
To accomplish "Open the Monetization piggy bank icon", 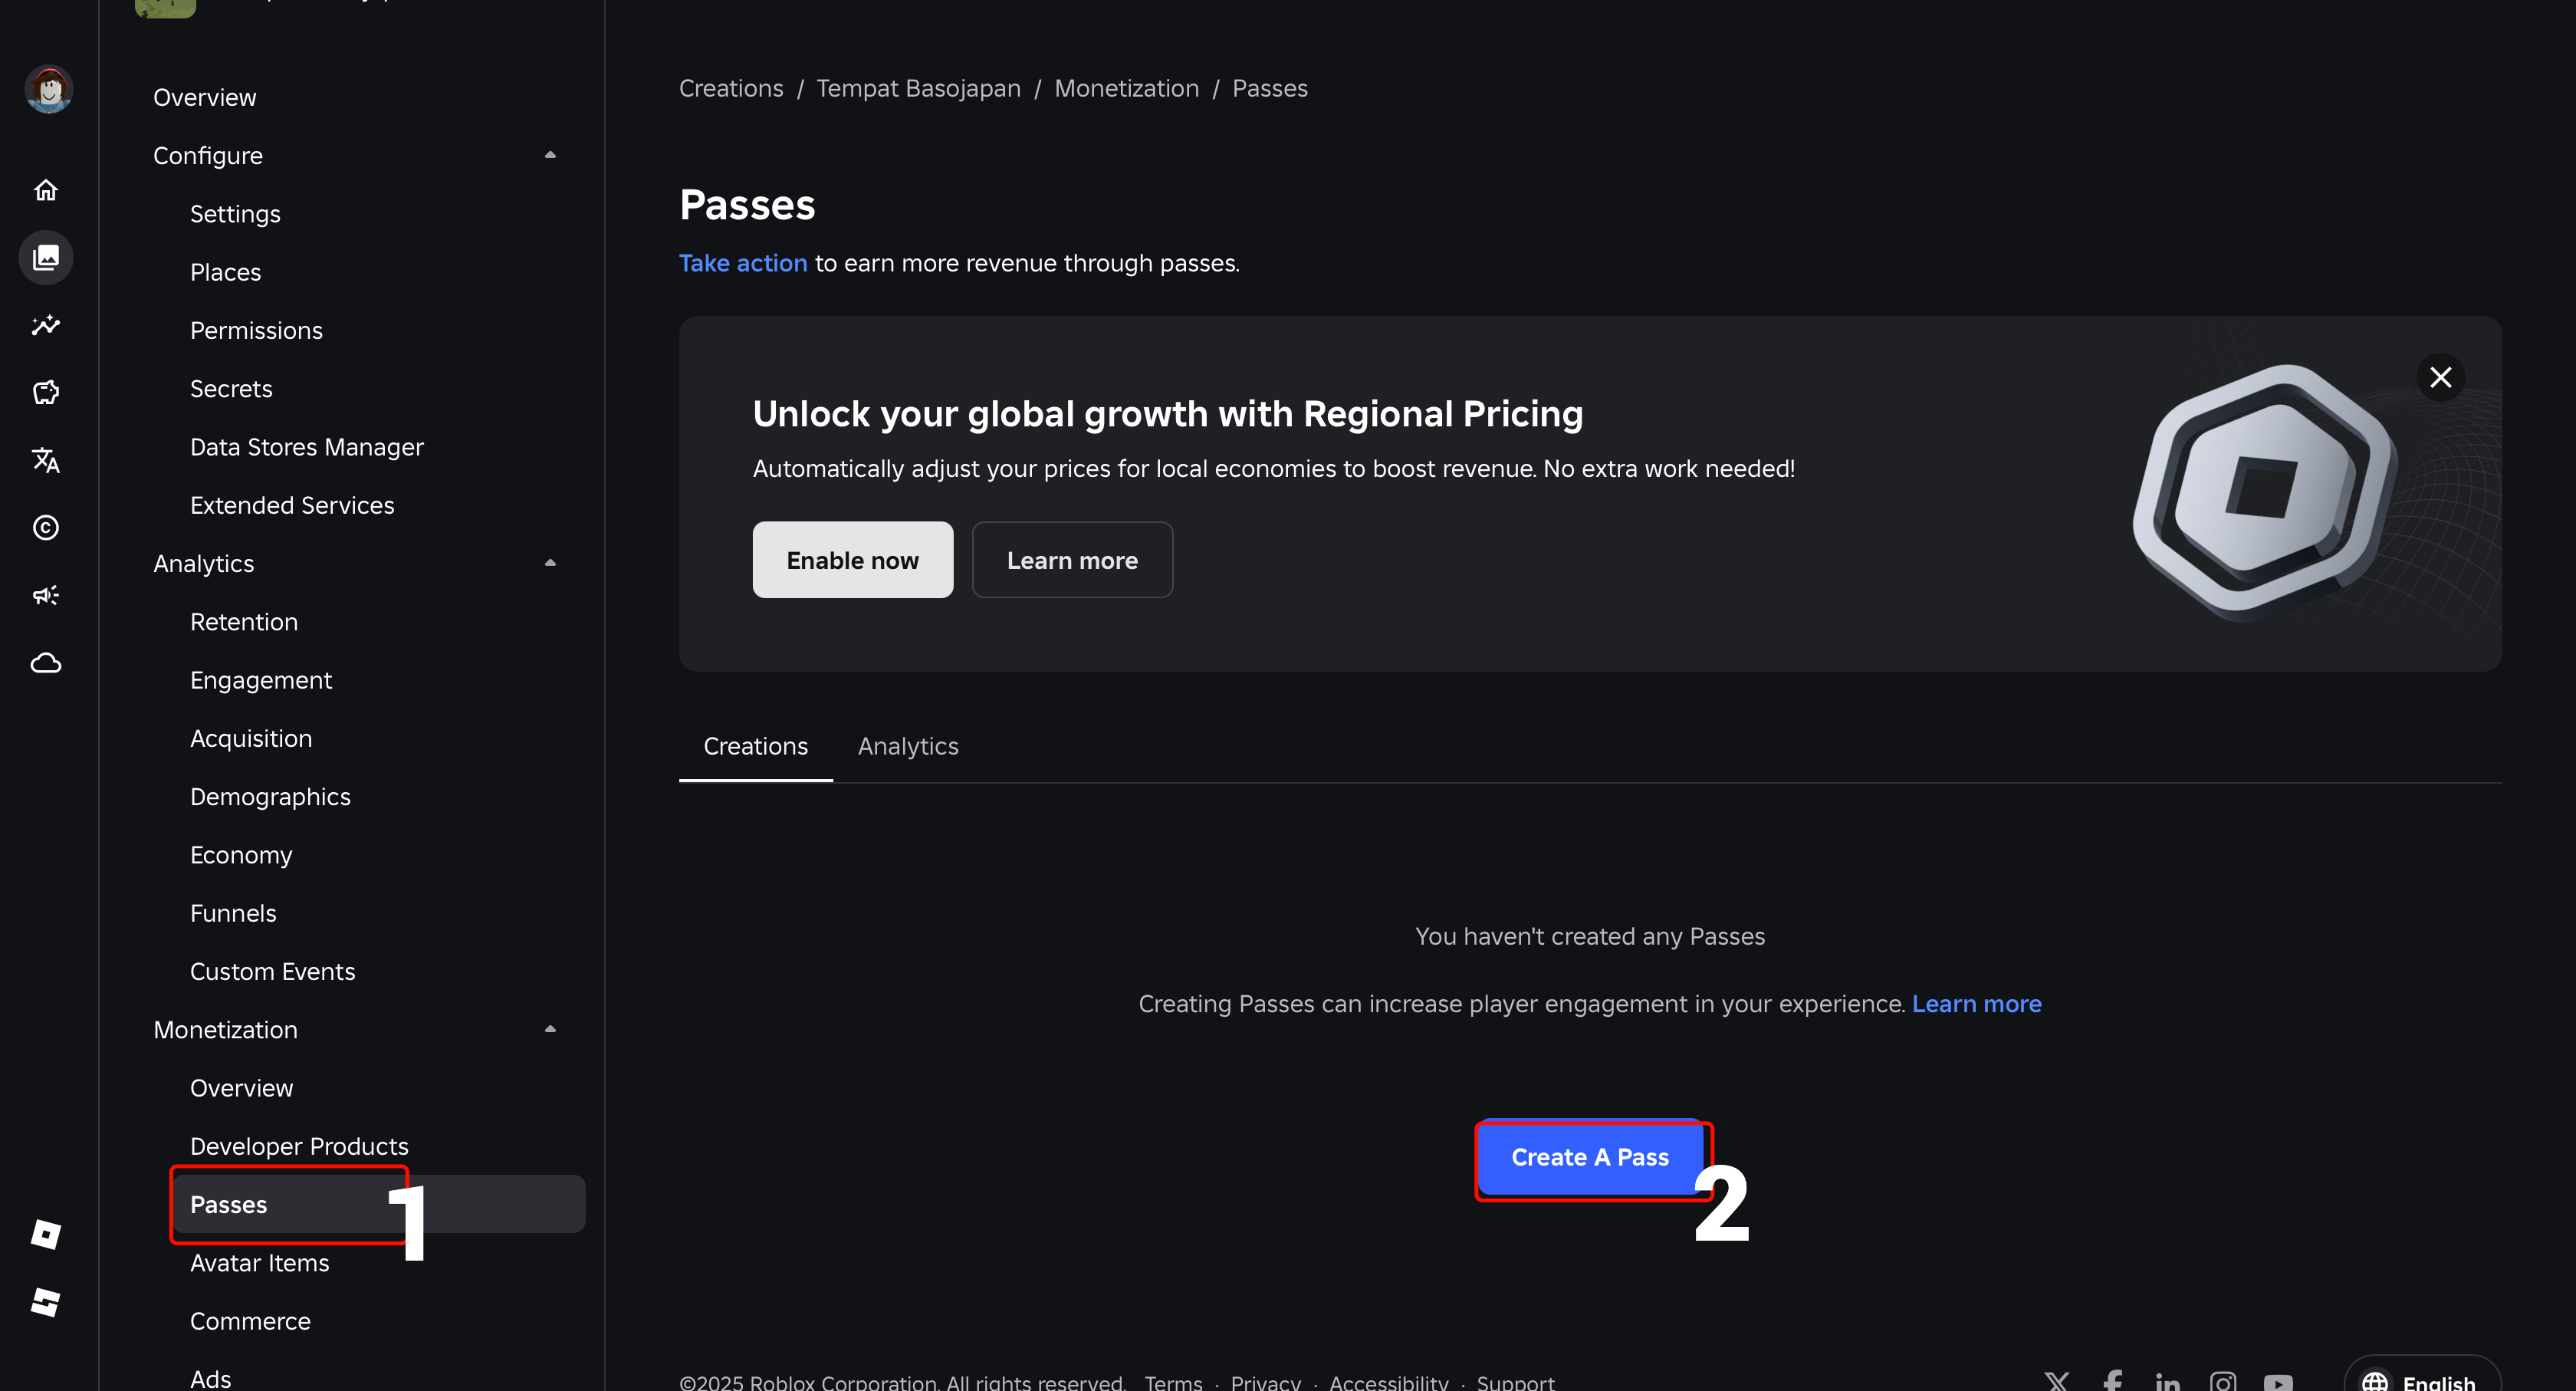I will click(46, 392).
